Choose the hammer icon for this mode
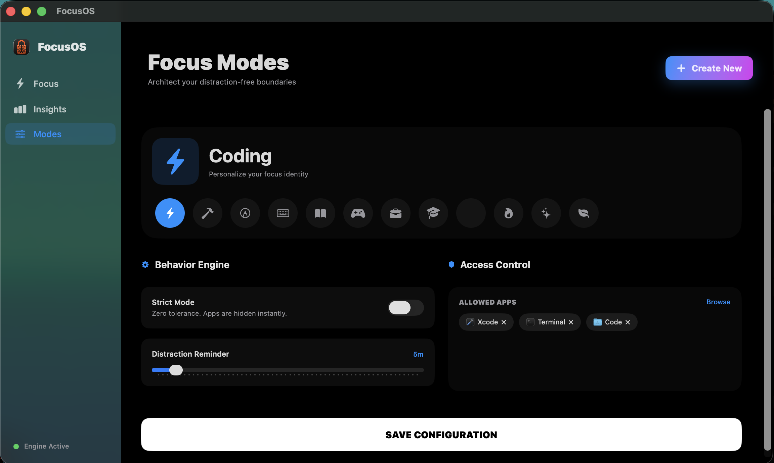This screenshot has height=463, width=774. [x=208, y=213]
